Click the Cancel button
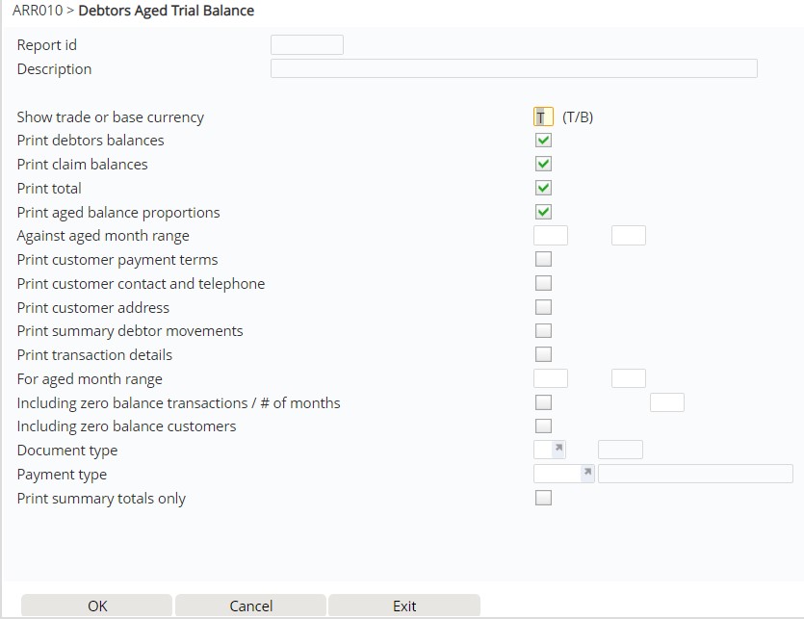 click(x=250, y=606)
